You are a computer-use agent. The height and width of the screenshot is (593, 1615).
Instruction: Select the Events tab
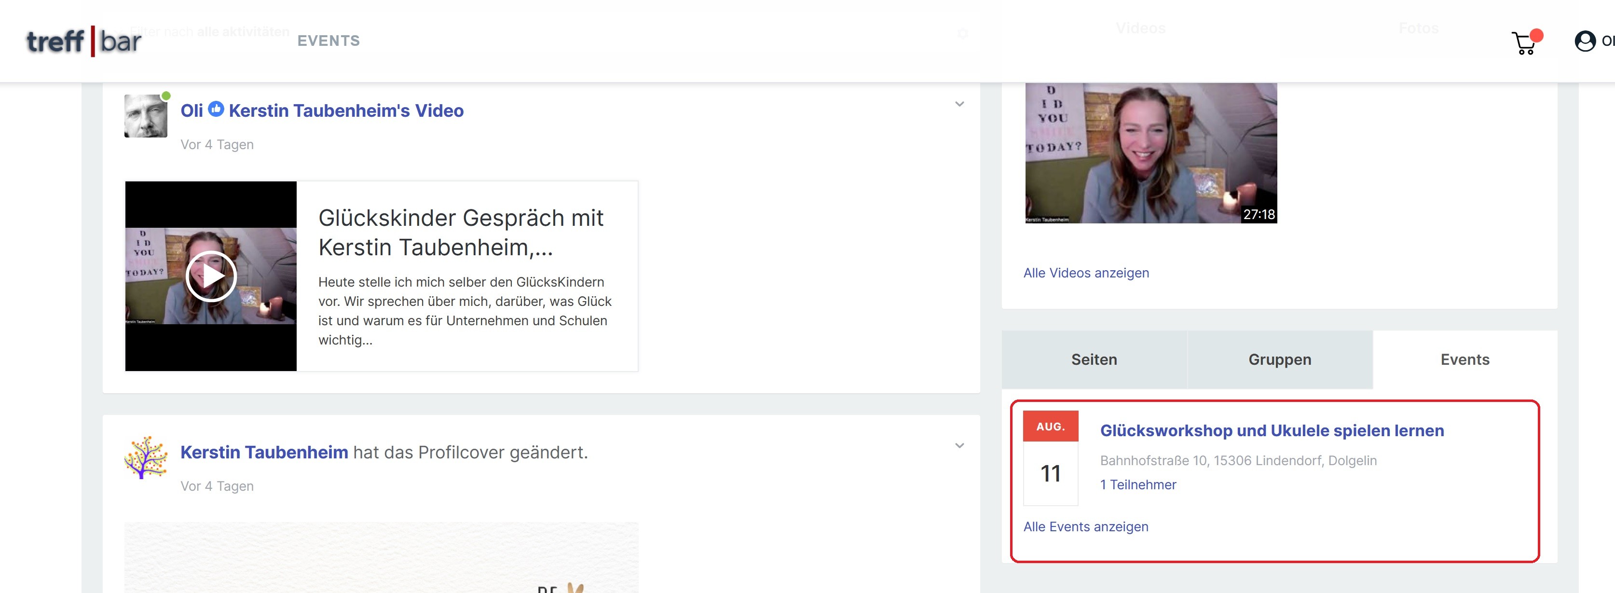(x=1464, y=359)
